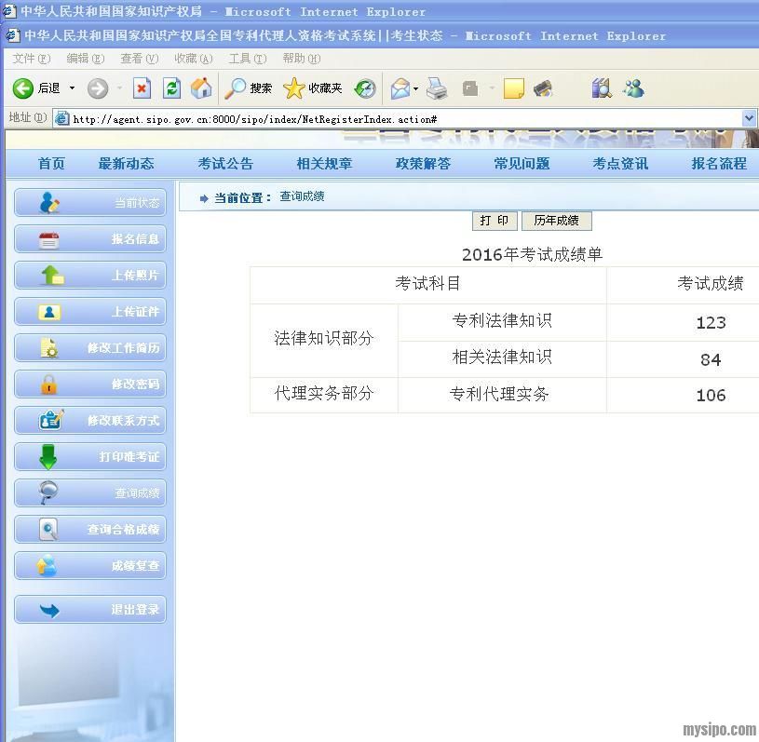The image size is (759, 742).
Task: Refresh the page with the toolbar icon
Action: 171,88
